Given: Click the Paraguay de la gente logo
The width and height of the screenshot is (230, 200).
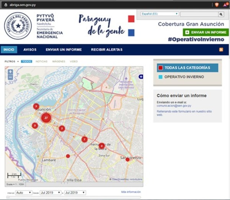Looking at the screenshot, I should [x=106, y=26].
